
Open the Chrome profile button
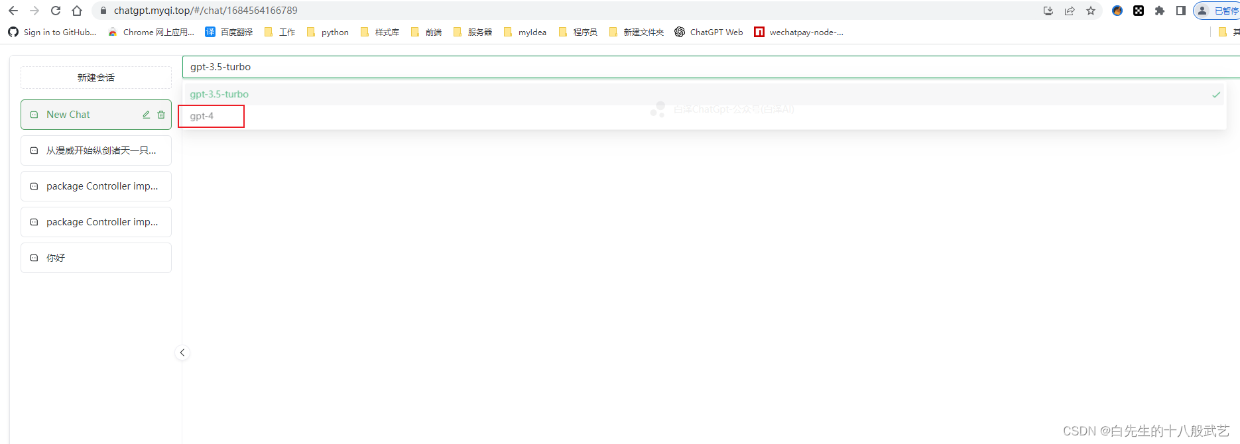point(1217,11)
